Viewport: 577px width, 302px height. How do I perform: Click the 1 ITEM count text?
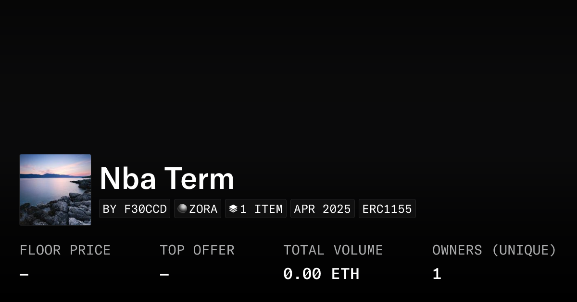click(262, 209)
